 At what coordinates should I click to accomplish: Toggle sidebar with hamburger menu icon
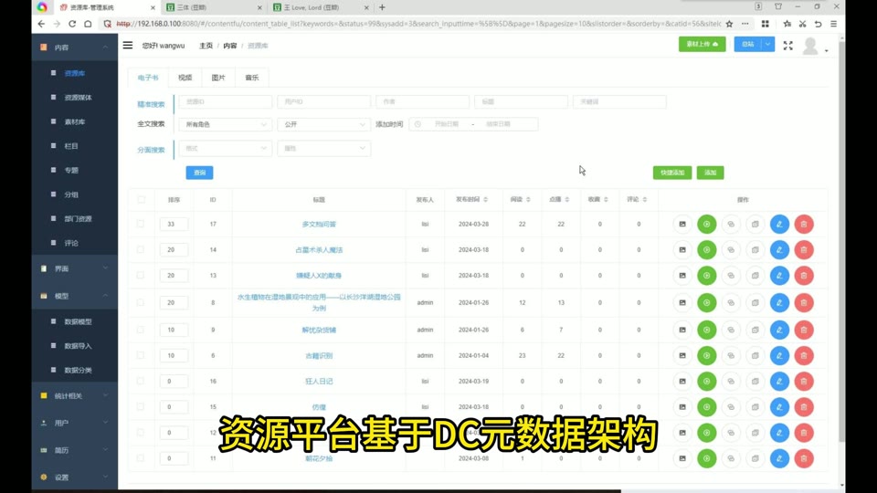128,46
